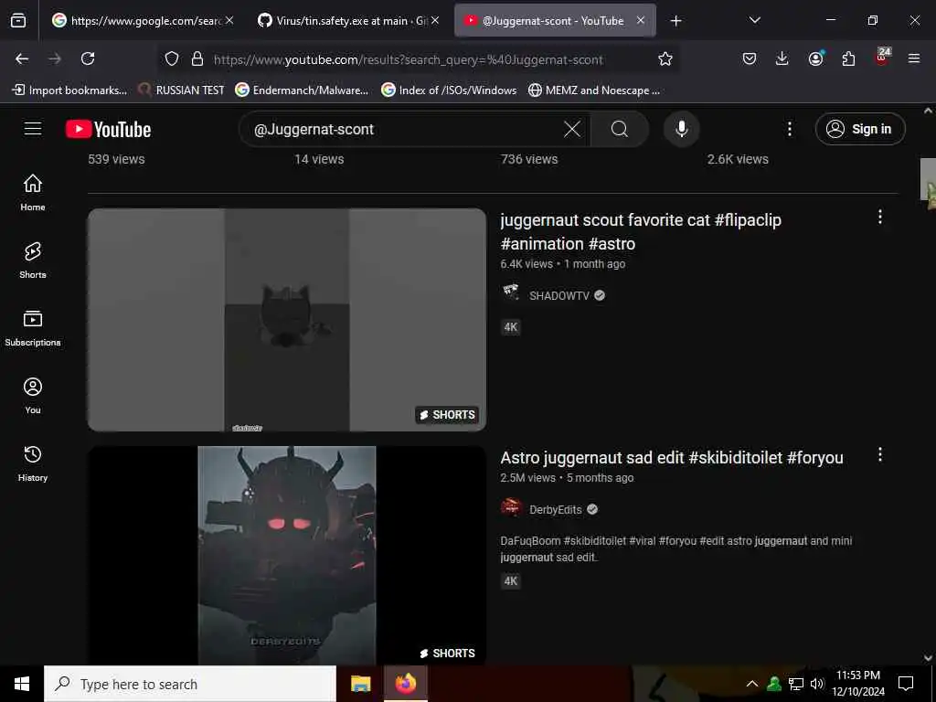
Task: Bookmark this page with the star
Action: (x=665, y=58)
